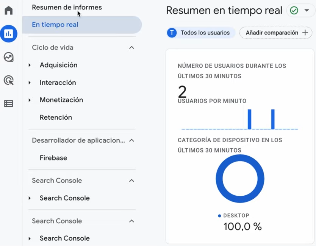The image size is (316, 246).
Task: Expand the Interacción submenu arrow
Action: click(30, 83)
